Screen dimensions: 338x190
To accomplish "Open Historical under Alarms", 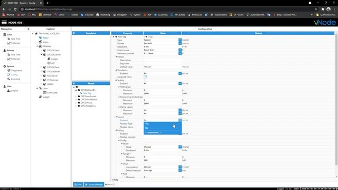I will click(x=15, y=59).
